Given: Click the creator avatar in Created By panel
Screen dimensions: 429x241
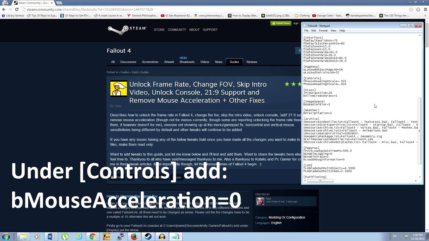Looking at the screenshot, I should pos(260,201).
